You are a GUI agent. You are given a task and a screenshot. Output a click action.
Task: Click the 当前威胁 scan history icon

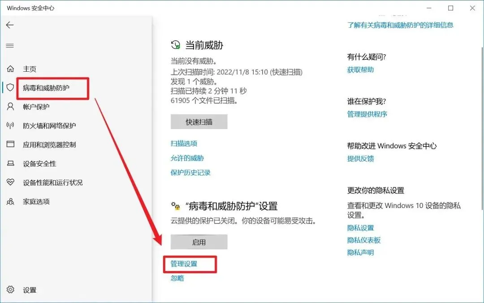click(x=175, y=45)
